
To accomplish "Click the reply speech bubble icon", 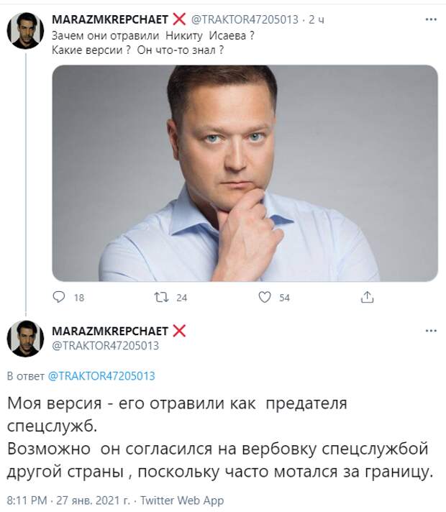I will (60, 297).
